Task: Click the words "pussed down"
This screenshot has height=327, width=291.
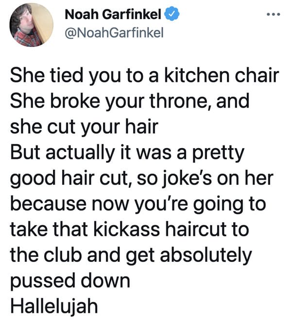Action: coord(70,281)
